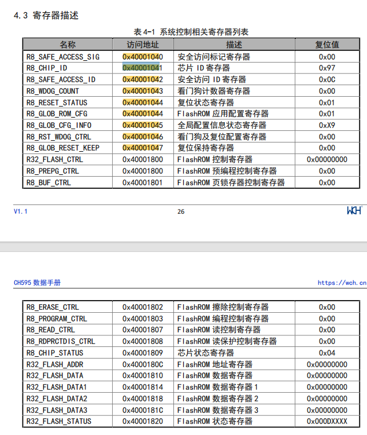Viewport: 367px width, 435px height.
Task: Click the highlighted address 0x40001040
Action: click(143, 57)
